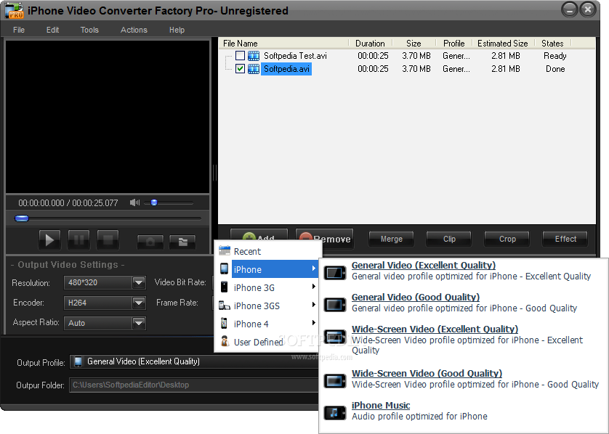
Task: Click the User Defined person icon
Action: 225,341
